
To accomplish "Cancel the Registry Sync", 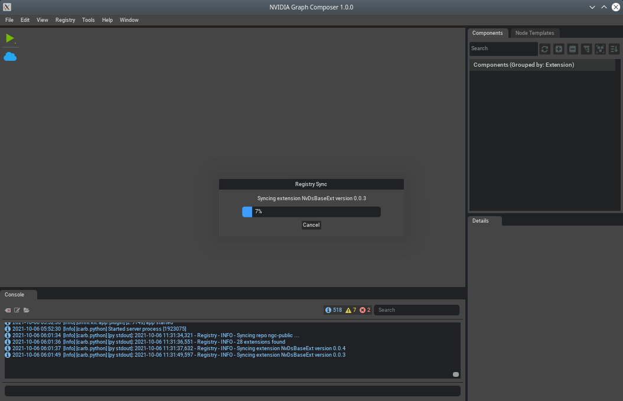I will pos(311,225).
